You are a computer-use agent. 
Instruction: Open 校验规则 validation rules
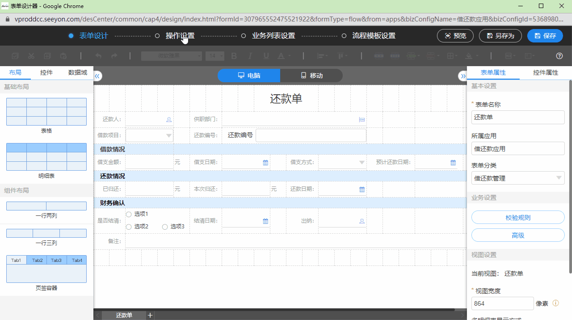[518, 218]
